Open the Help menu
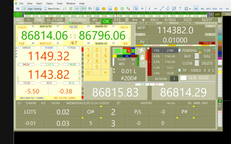Screen dimensions: 231x144 point(82,3)
